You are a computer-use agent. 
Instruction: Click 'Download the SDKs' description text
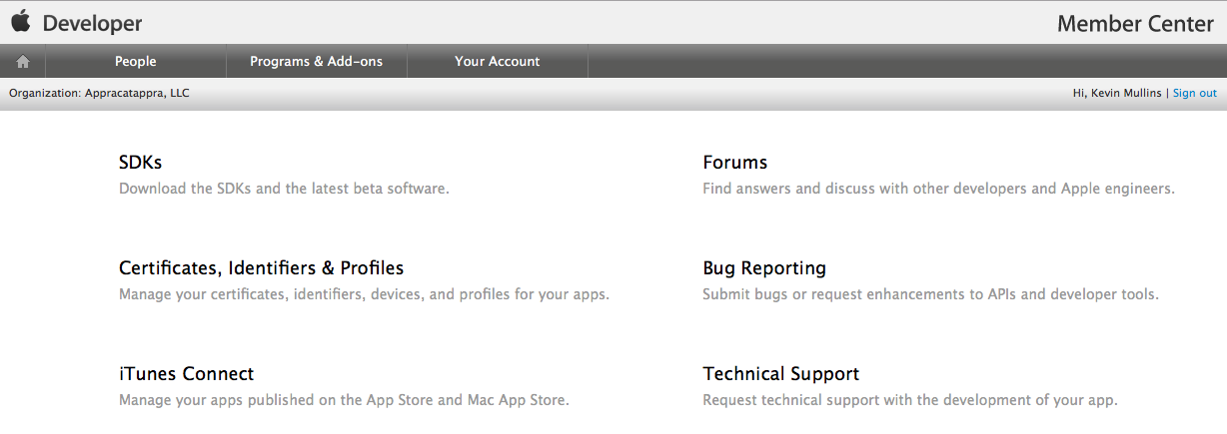284,188
